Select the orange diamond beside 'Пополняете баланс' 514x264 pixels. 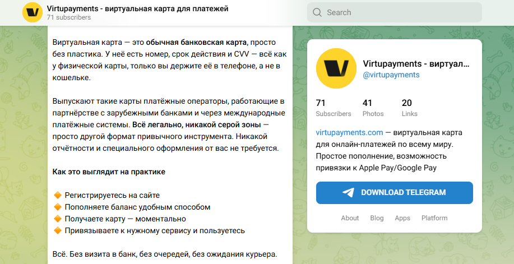[57, 207]
